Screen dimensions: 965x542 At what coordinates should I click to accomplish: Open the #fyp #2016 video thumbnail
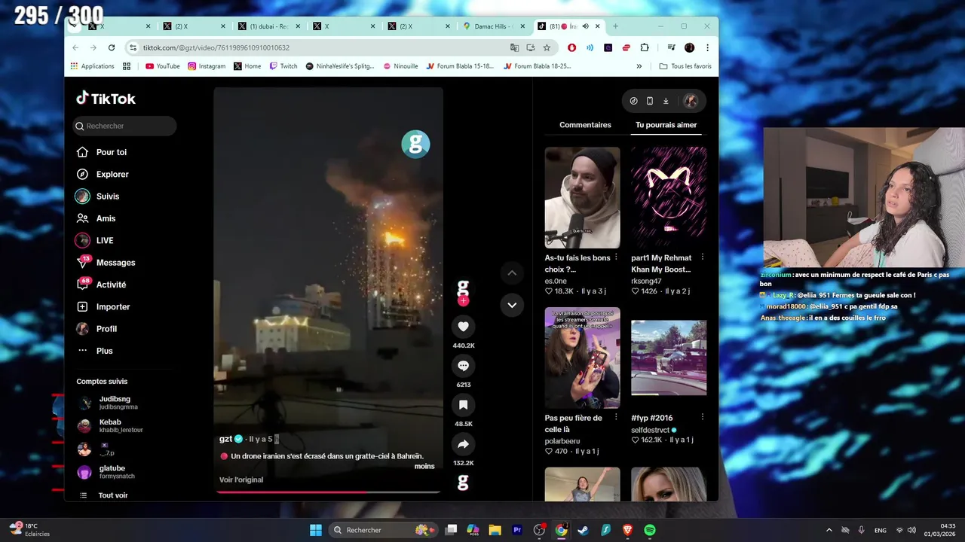[669, 358]
